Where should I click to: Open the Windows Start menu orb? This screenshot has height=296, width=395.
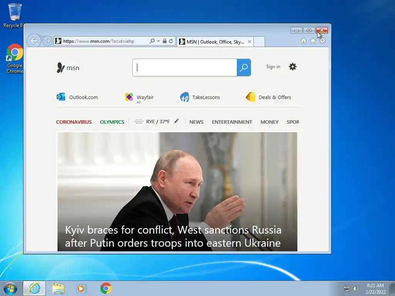(10, 288)
